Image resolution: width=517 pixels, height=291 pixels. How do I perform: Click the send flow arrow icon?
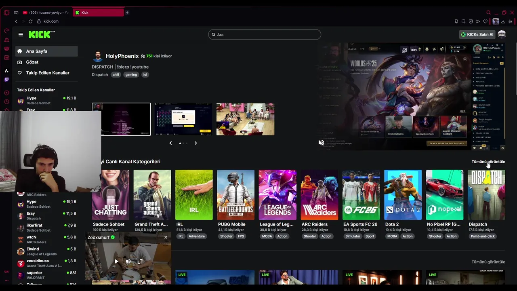click(x=478, y=21)
